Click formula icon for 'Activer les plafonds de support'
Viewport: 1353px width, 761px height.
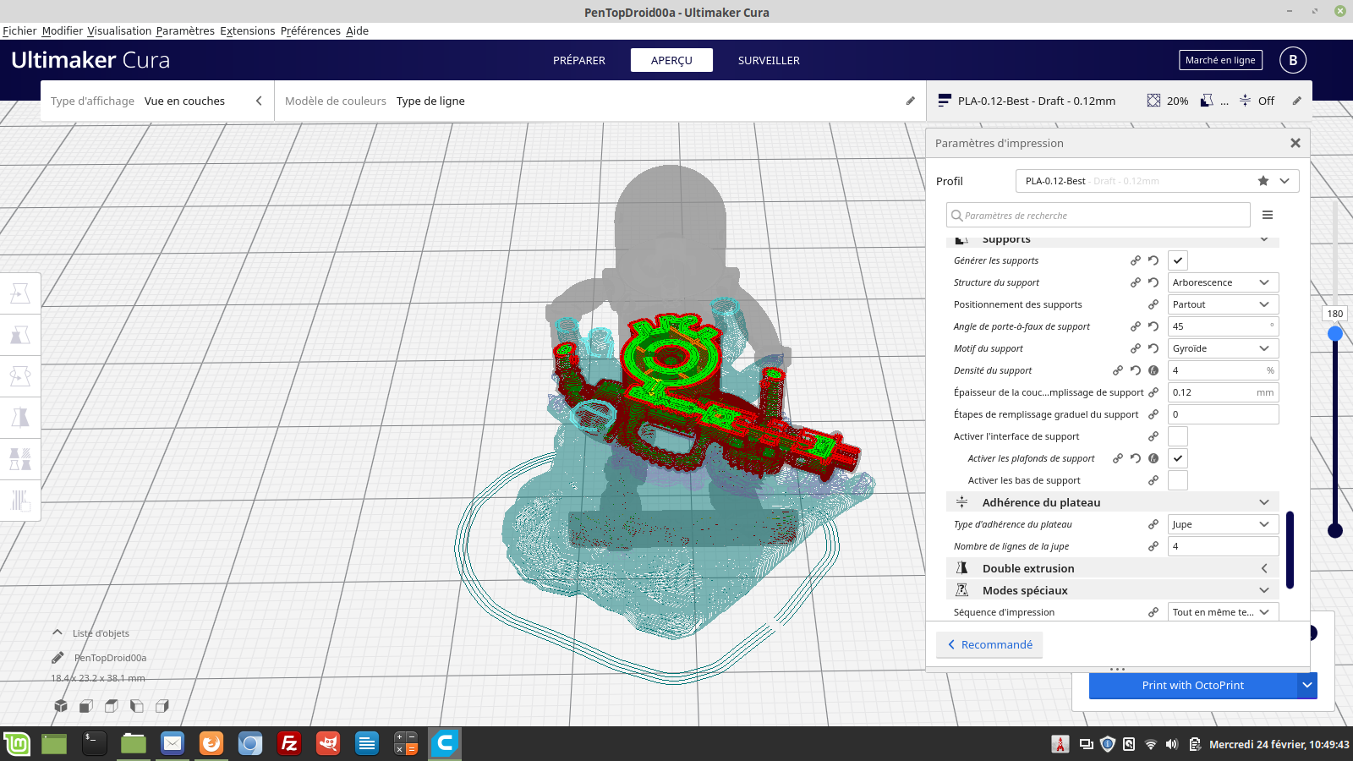[1153, 458]
